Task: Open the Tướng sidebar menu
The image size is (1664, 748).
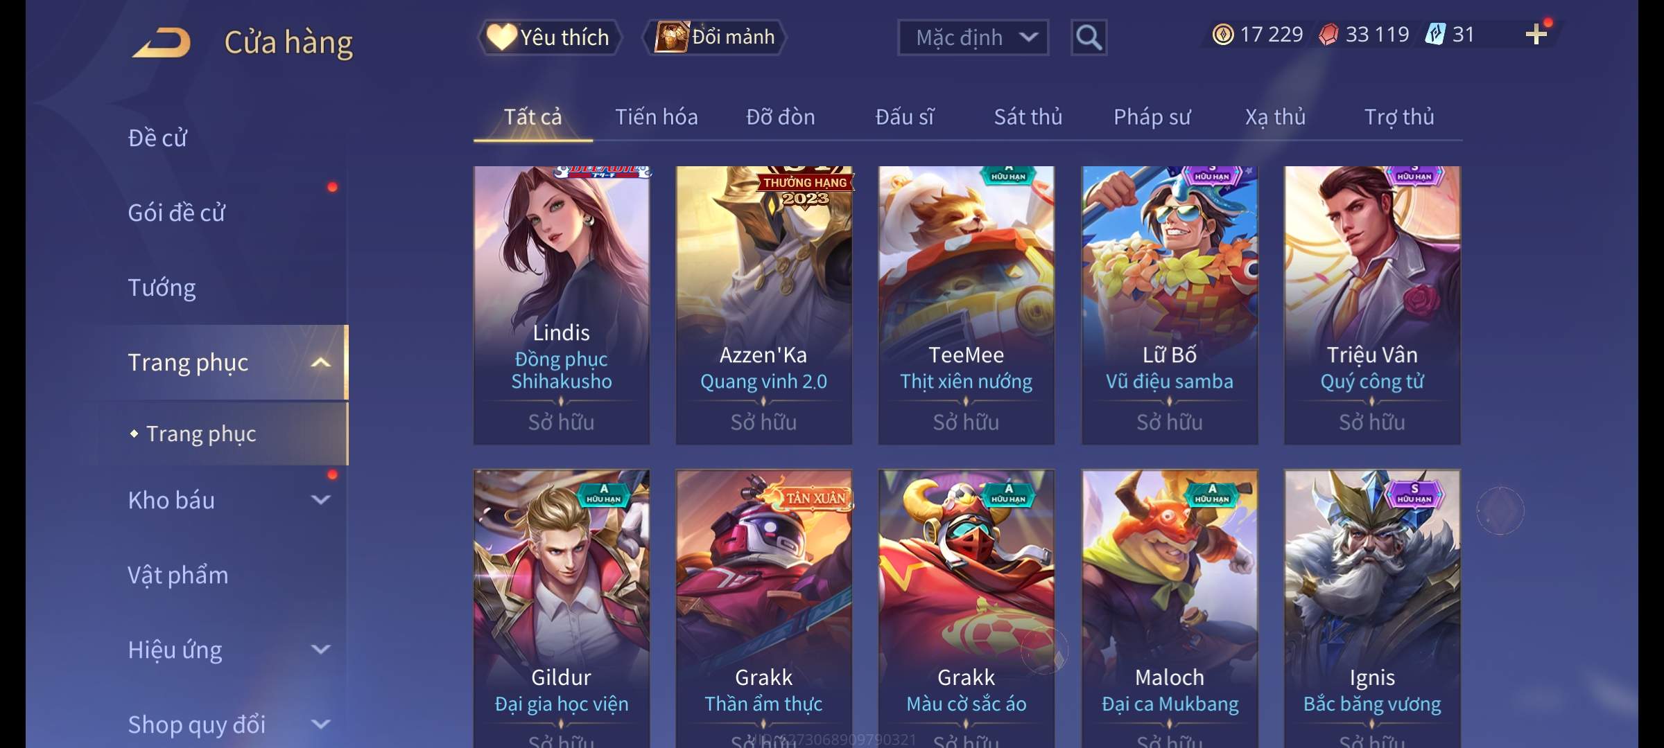Action: pyautogui.click(x=162, y=287)
